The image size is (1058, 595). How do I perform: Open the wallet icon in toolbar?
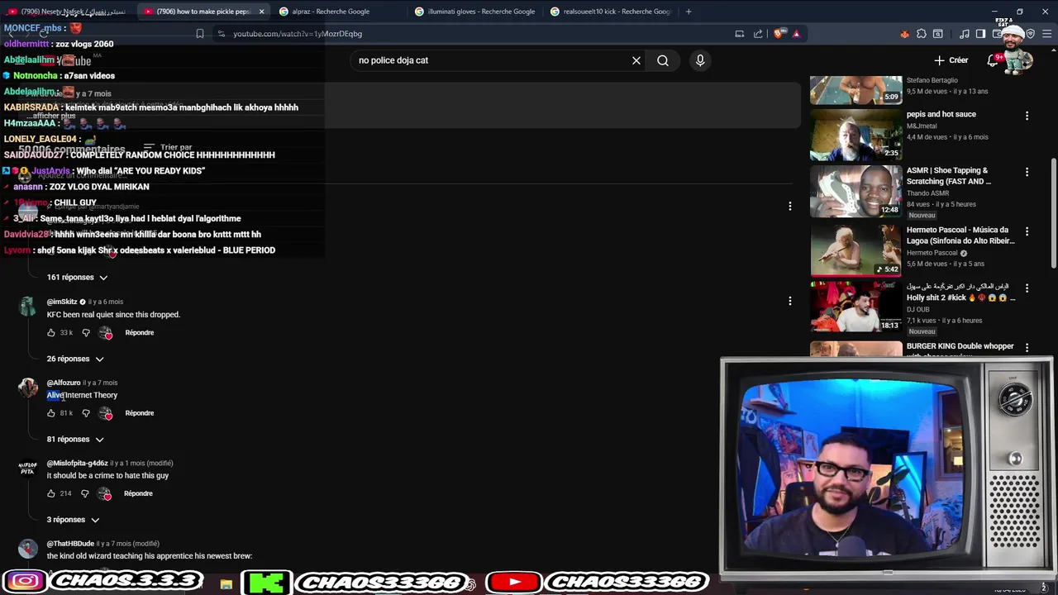click(997, 34)
